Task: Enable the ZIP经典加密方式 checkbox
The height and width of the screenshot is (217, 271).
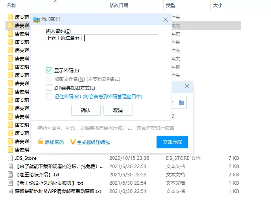Action: point(49,88)
